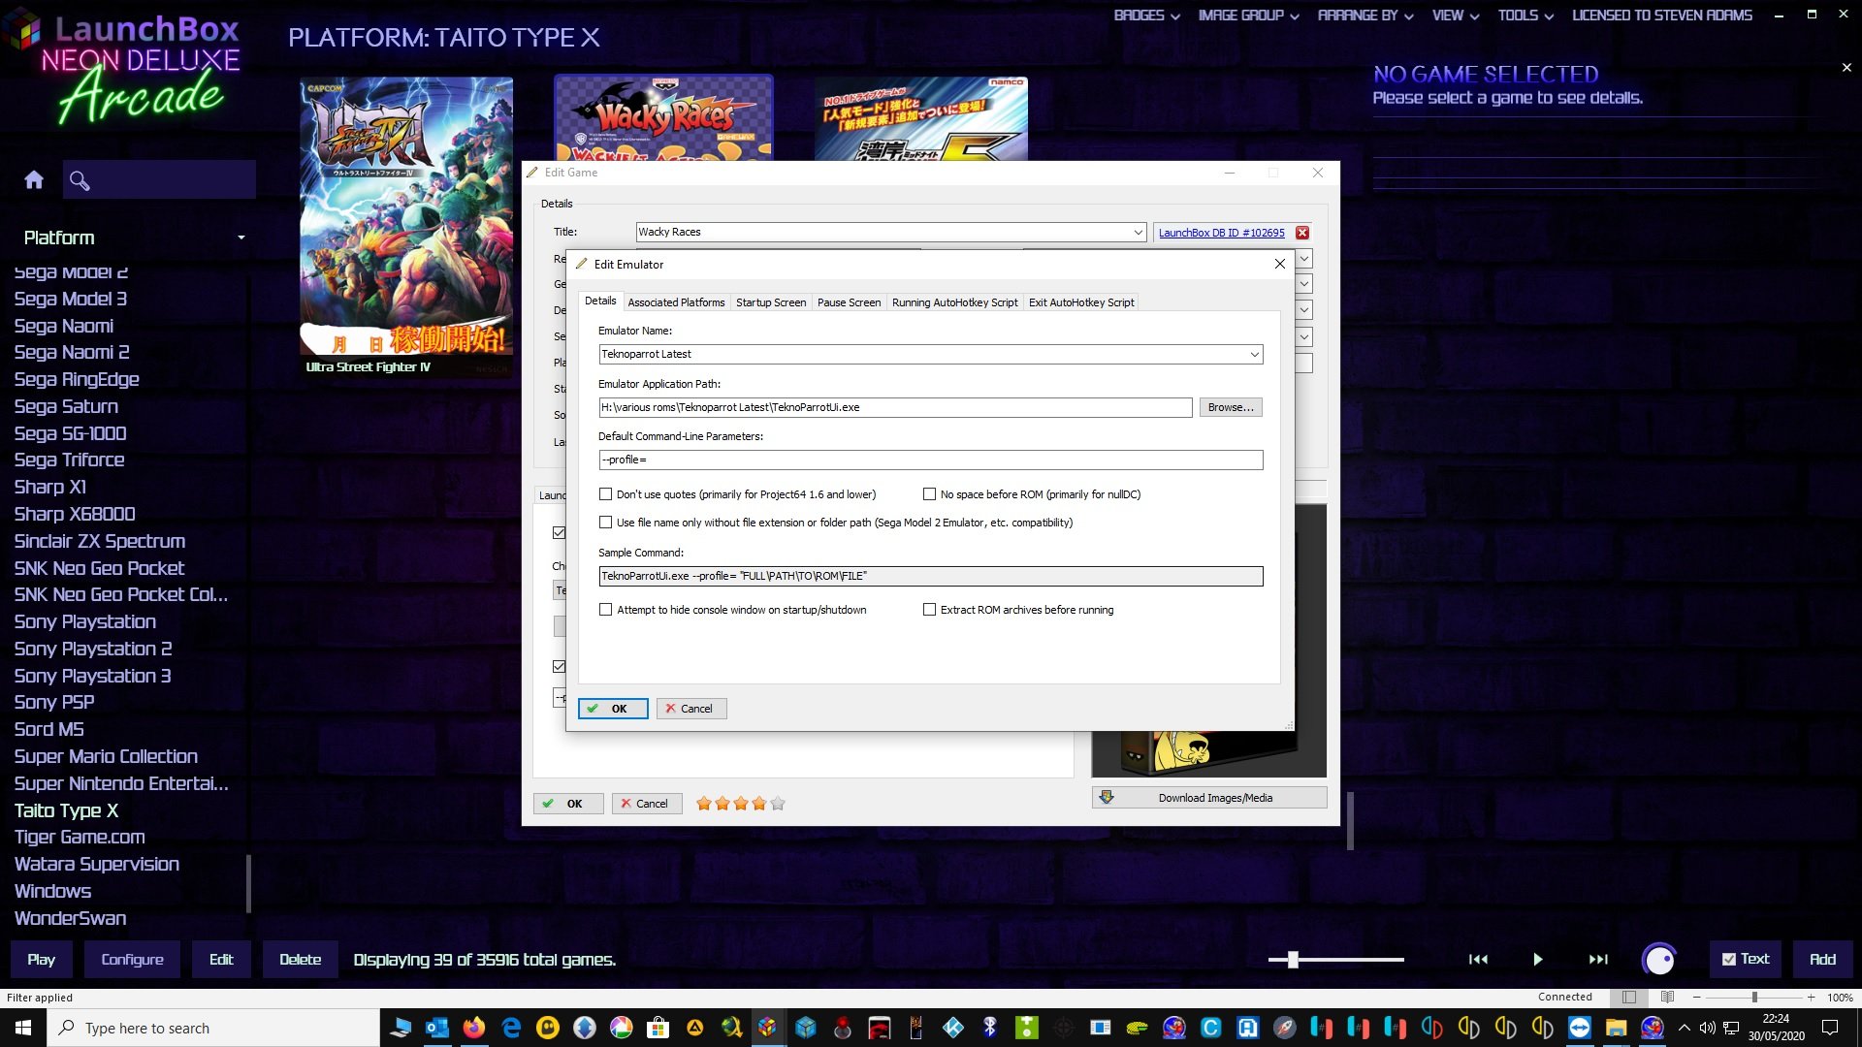Click Browse for emulator path

(1231, 407)
